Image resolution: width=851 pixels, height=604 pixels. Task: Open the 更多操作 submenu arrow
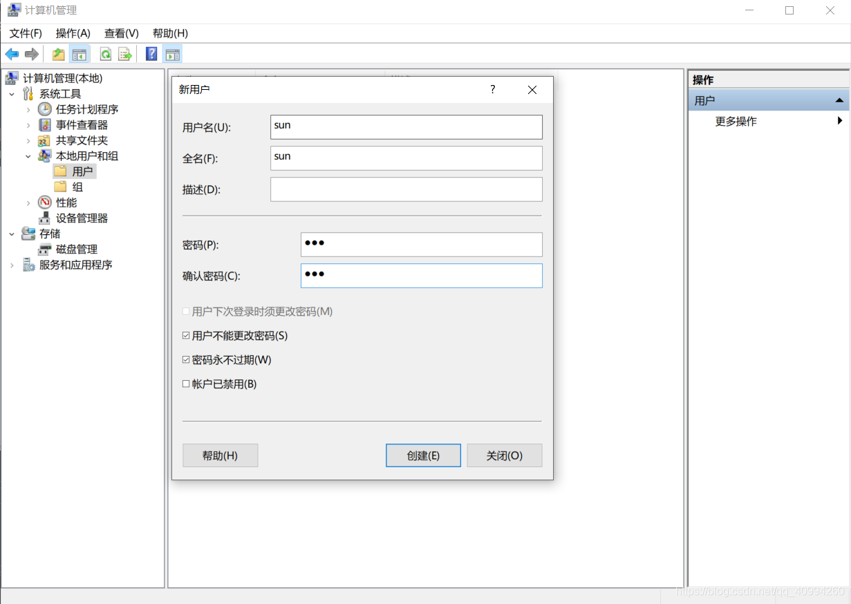(x=840, y=121)
